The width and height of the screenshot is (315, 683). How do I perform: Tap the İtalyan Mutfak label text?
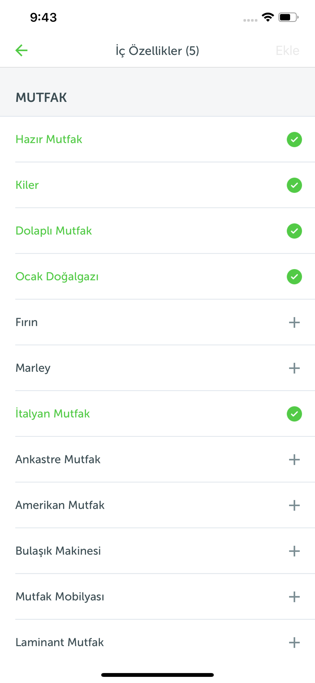[x=52, y=414]
